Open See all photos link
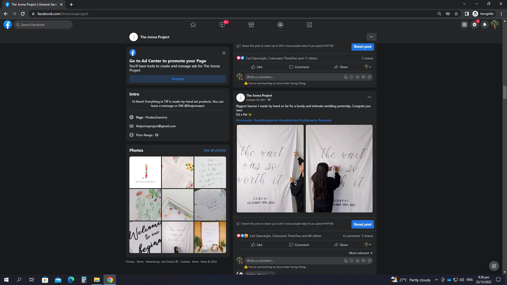 click(x=215, y=150)
